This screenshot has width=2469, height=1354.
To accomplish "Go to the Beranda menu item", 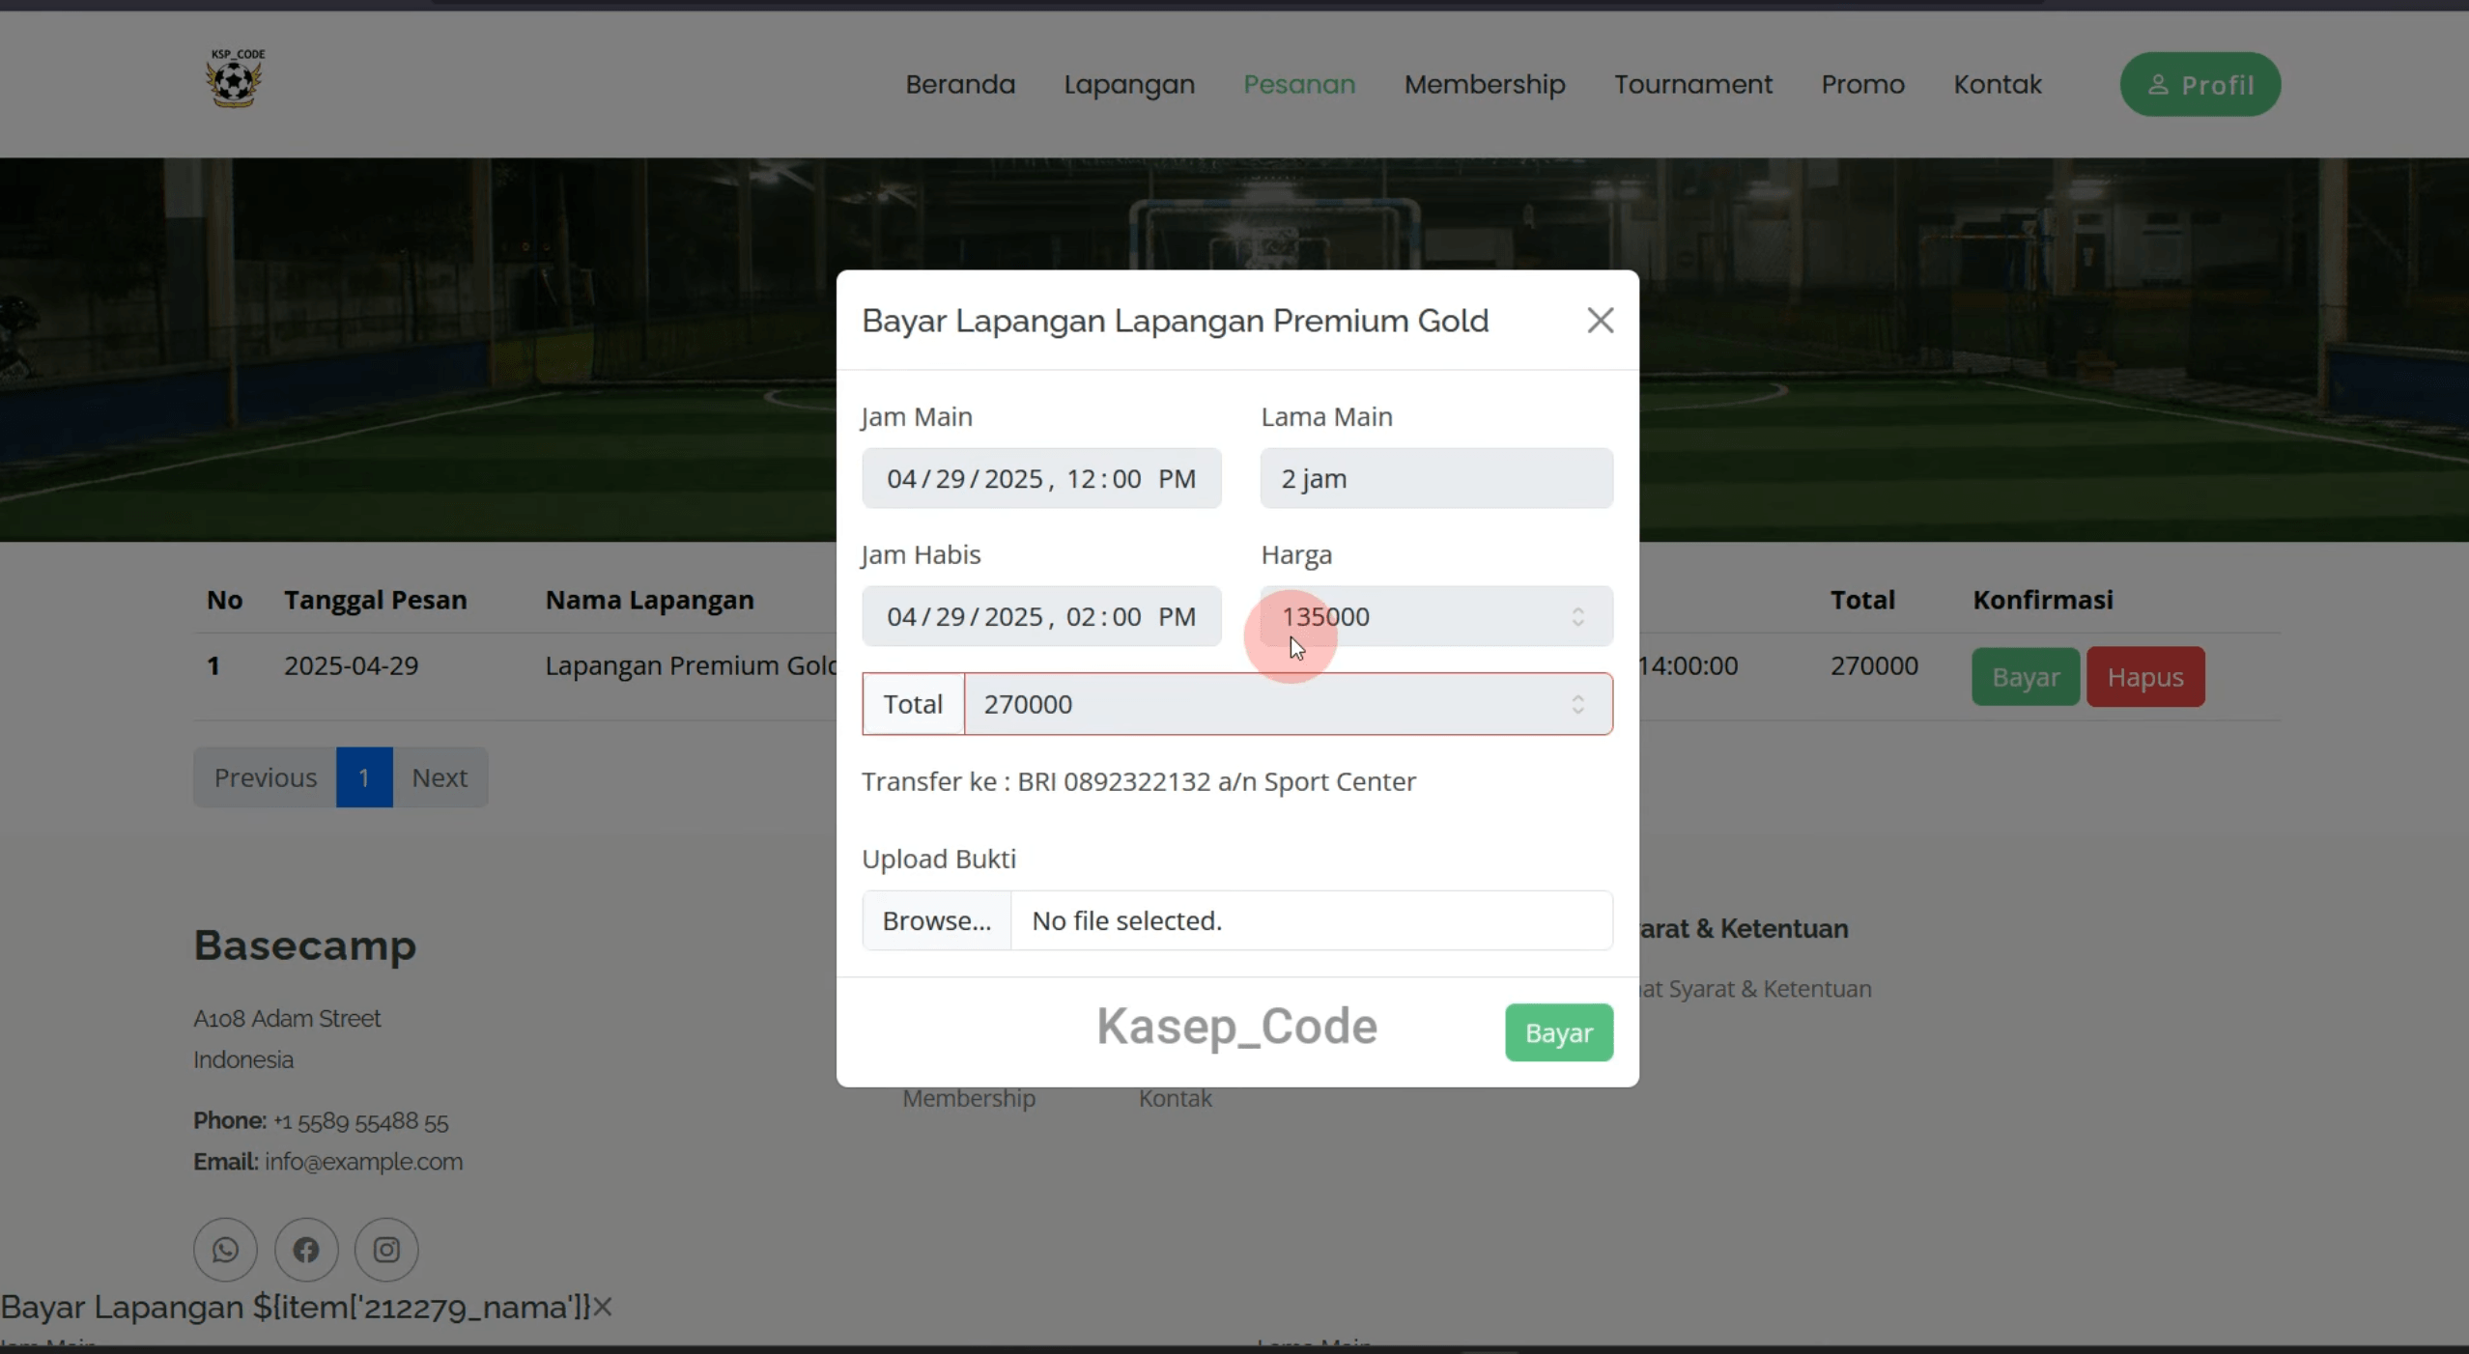I will [x=960, y=85].
